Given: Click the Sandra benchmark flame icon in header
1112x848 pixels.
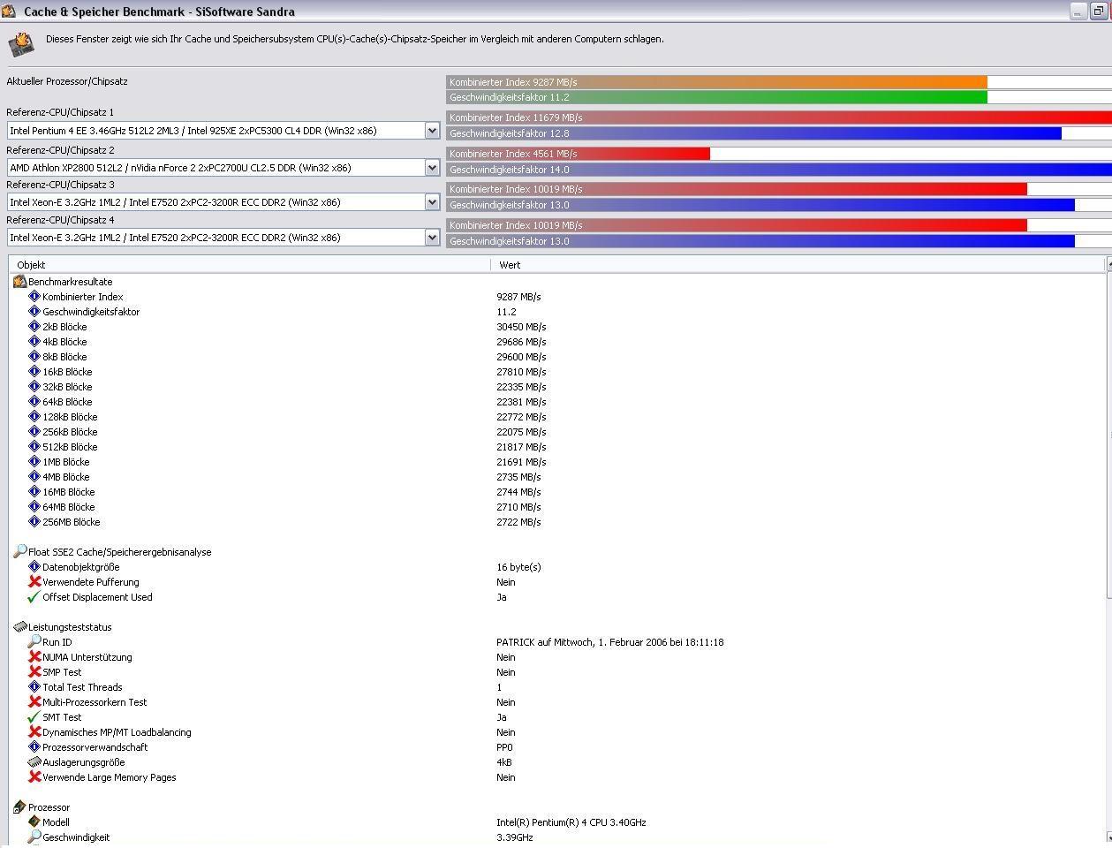Looking at the screenshot, I should click(x=20, y=44).
